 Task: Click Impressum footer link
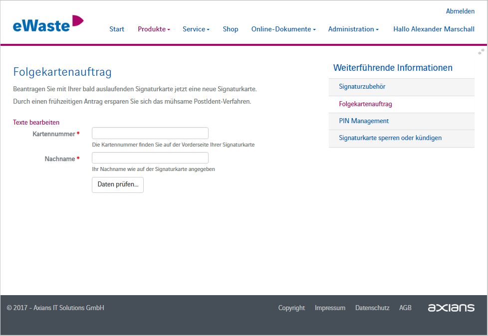click(x=330, y=308)
